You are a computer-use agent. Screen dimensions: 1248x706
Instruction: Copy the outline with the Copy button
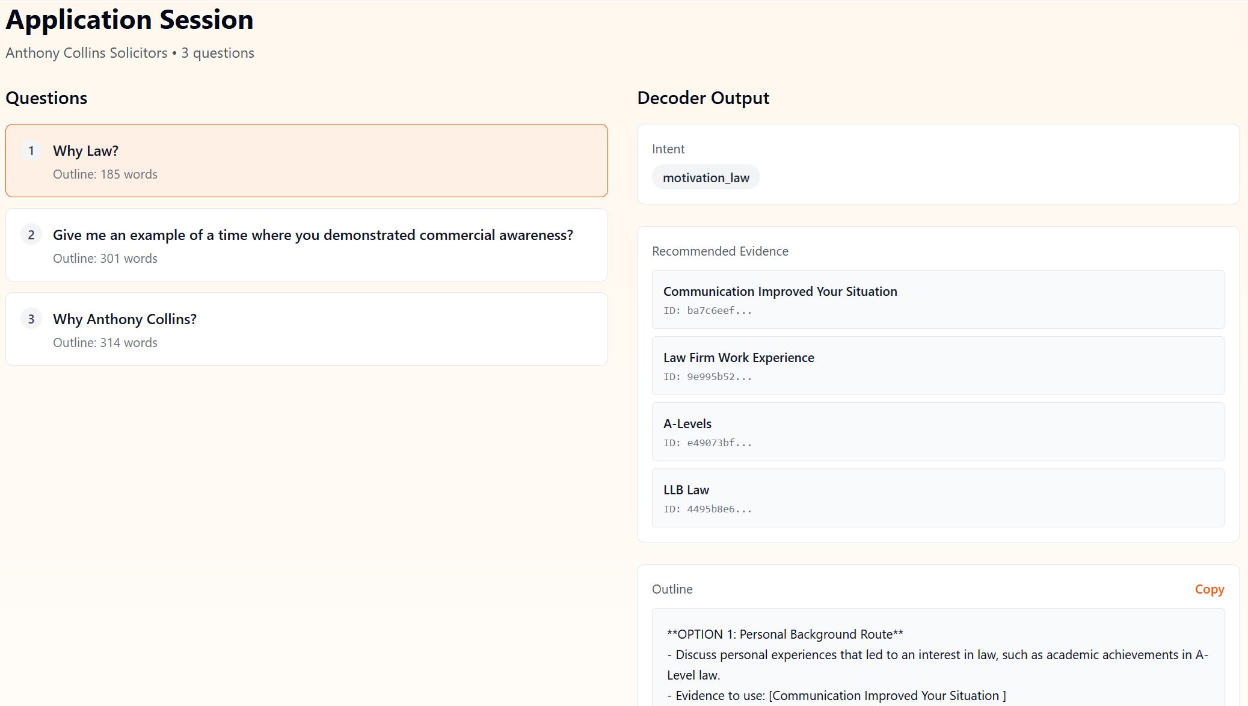click(x=1210, y=589)
